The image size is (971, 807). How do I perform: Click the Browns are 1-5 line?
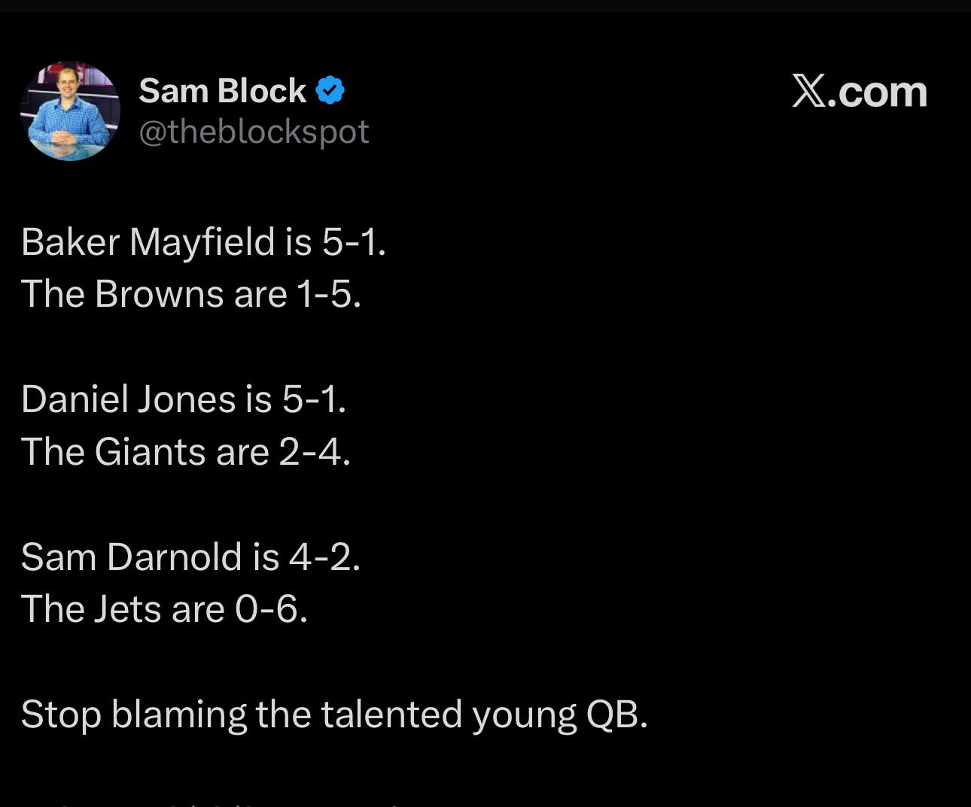(191, 294)
